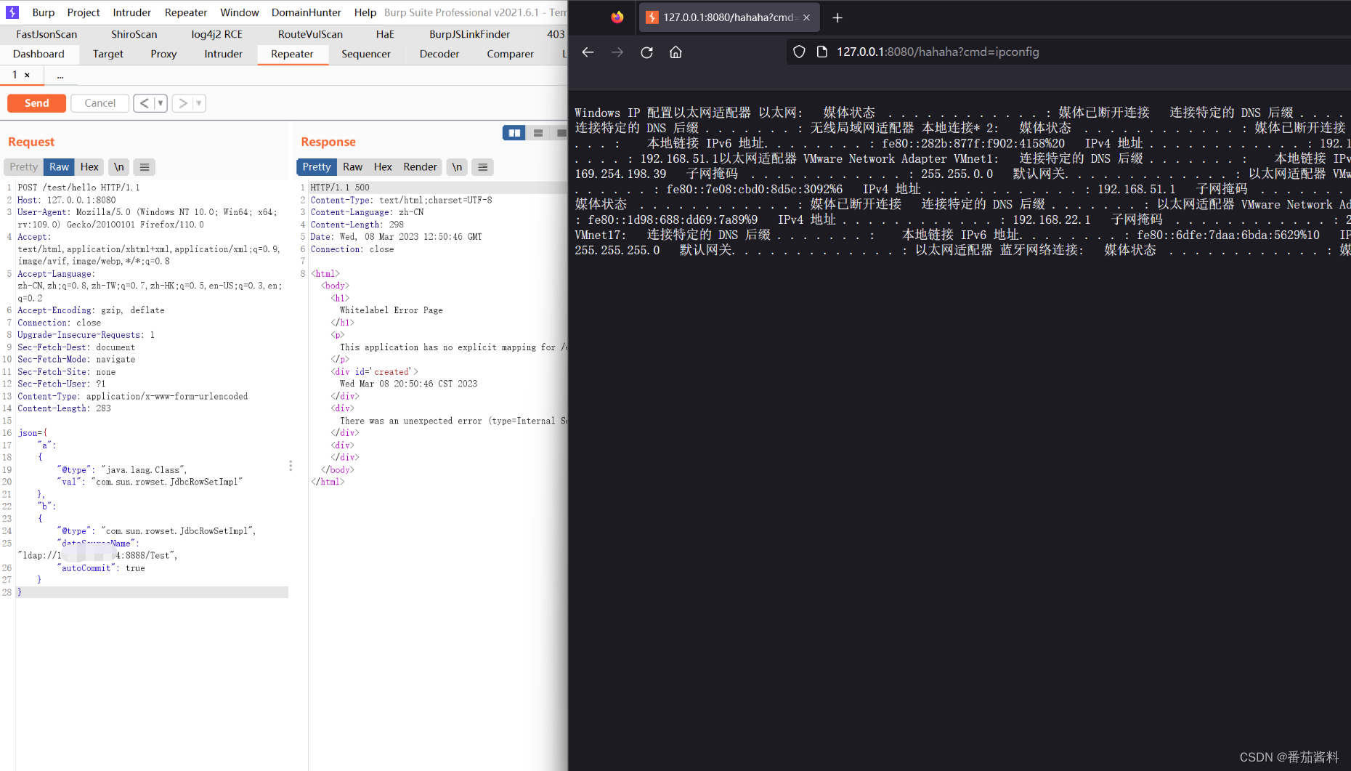Click the "autoCommit": true line
1351x771 pixels.
[101, 568]
